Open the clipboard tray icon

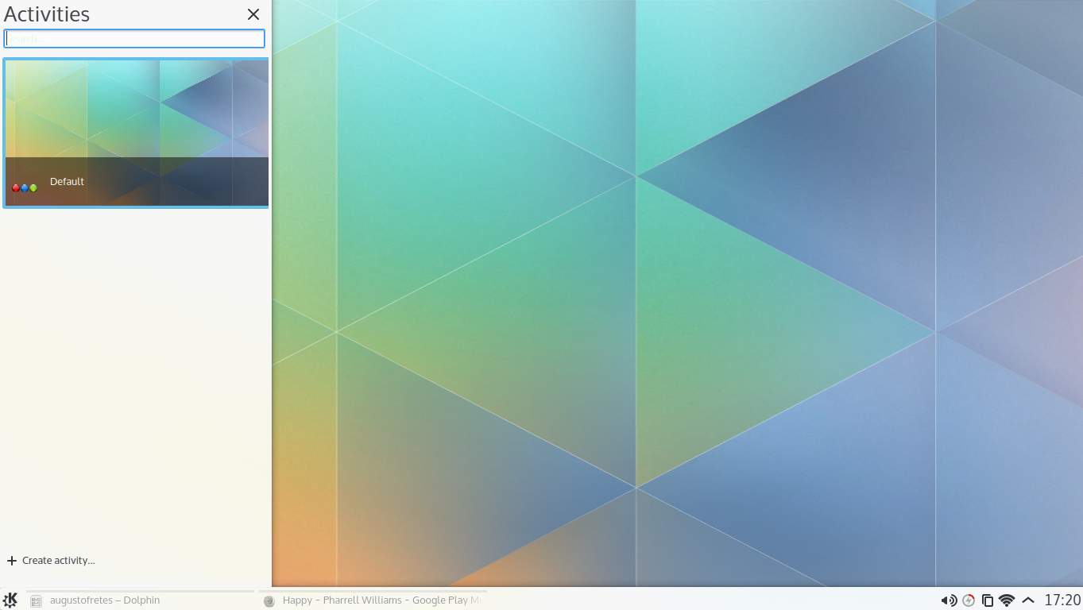coord(988,600)
